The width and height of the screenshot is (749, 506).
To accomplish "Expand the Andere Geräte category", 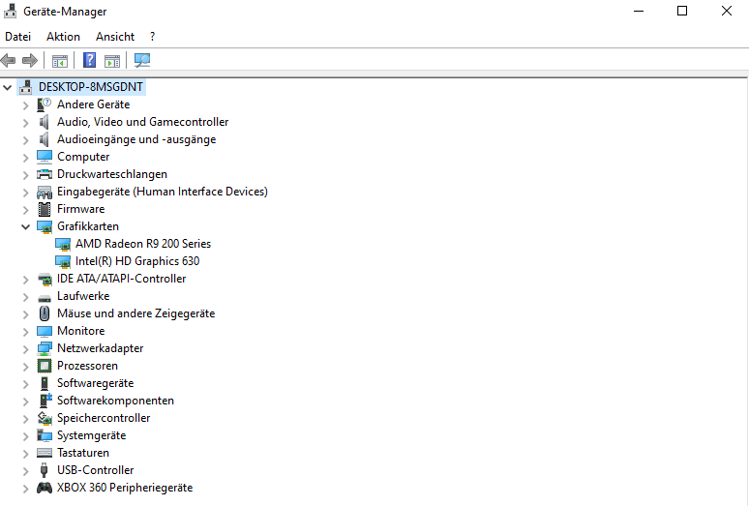I will (26, 105).
